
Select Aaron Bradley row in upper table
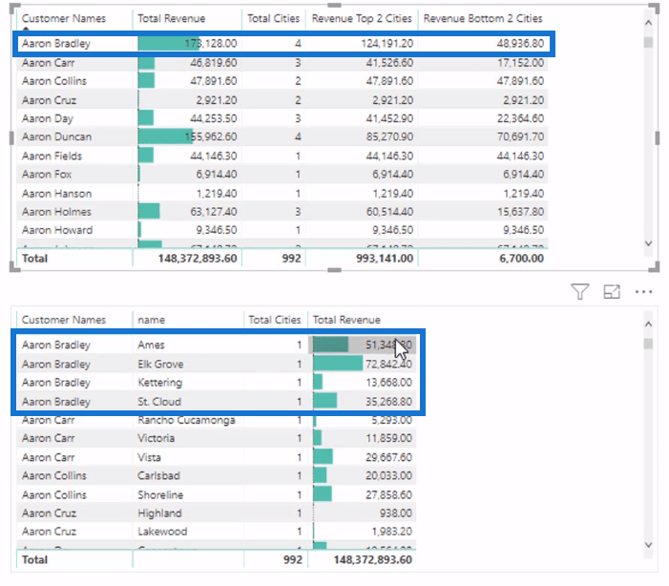282,44
